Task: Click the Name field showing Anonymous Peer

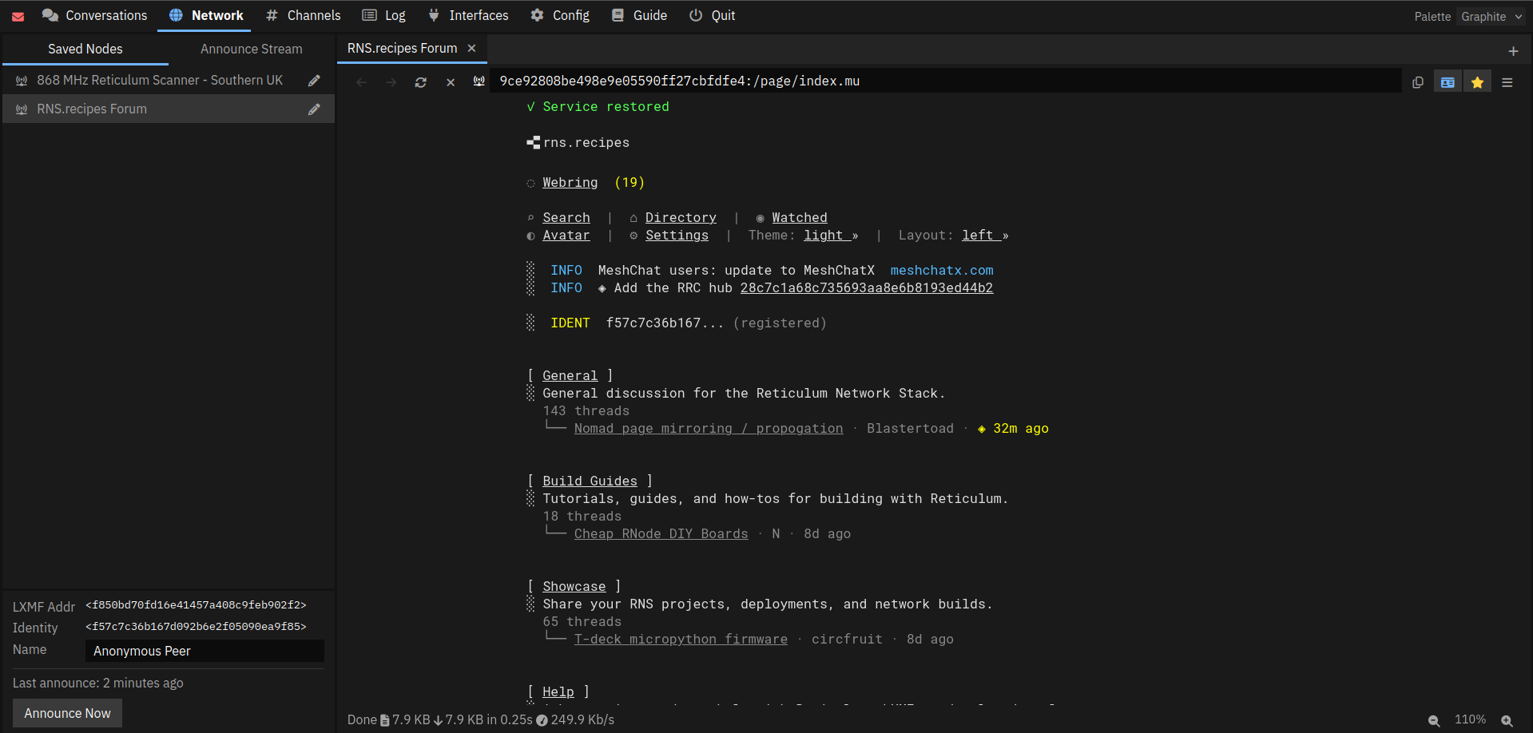Action: click(205, 652)
